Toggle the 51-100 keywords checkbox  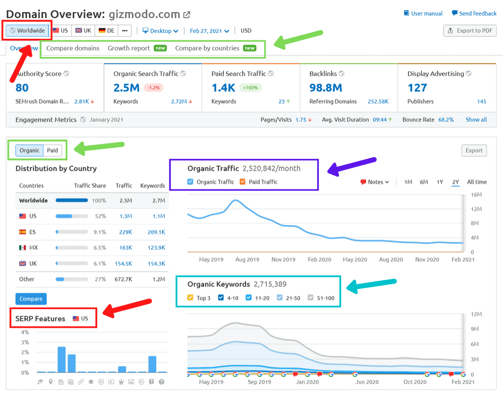310,298
